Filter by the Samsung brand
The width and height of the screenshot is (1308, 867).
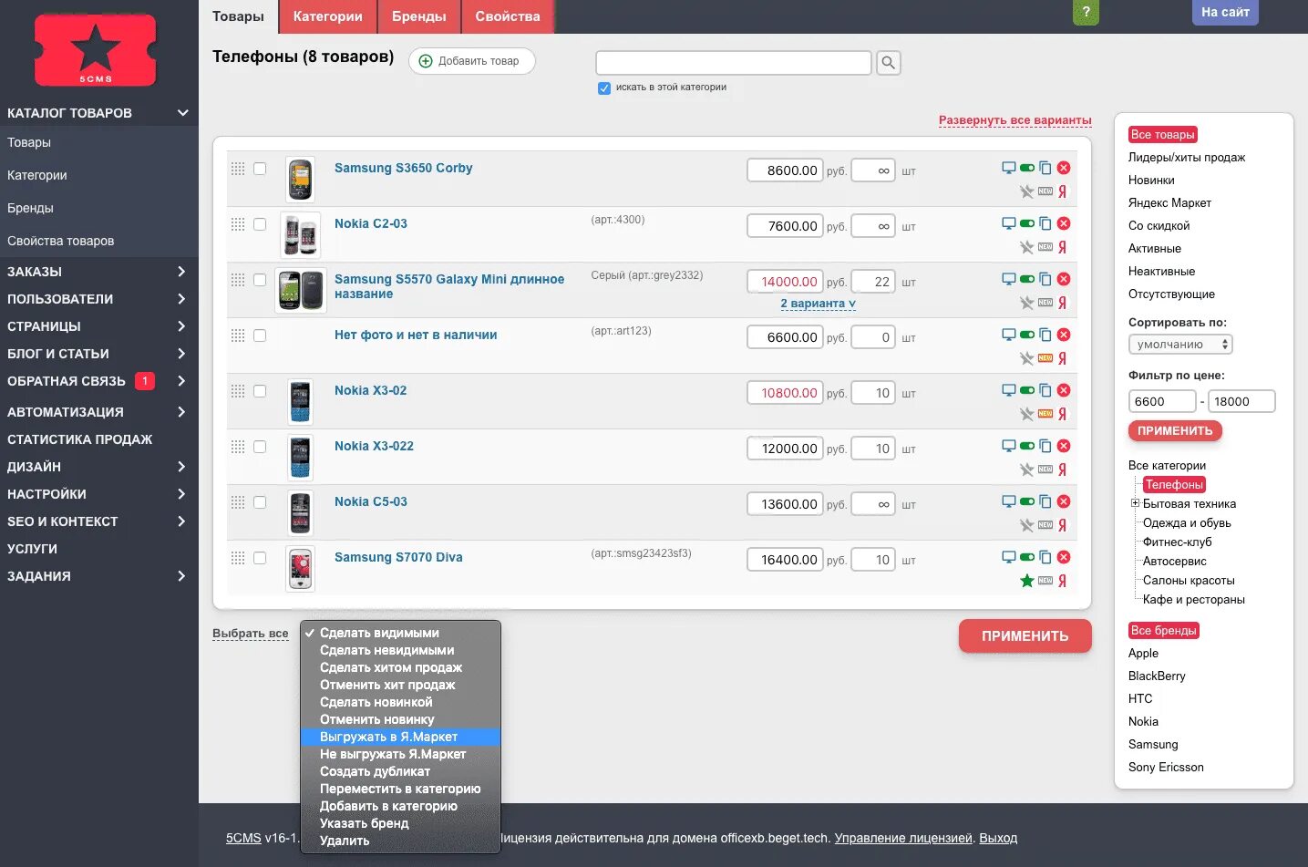click(1153, 744)
